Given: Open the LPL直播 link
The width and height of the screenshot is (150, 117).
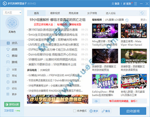Looking at the screenshot, I should (109, 20).
